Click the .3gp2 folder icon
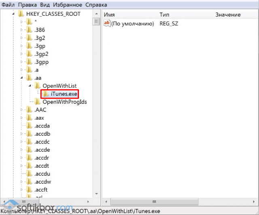259x215 pixels. (x=29, y=54)
